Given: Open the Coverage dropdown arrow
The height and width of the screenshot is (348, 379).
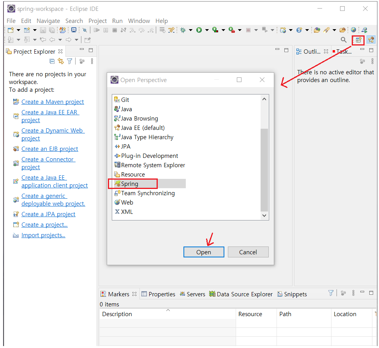Looking at the screenshot, I should (x=223, y=30).
